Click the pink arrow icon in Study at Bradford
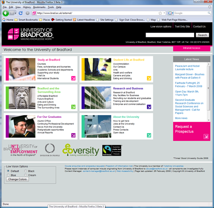The width and height of the screenshot is (214, 208). click(x=73, y=78)
